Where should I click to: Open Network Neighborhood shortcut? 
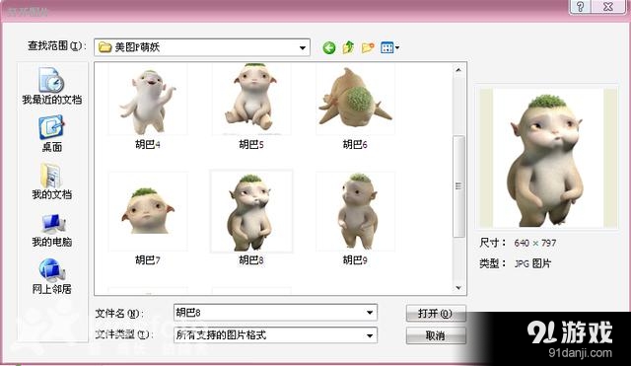[x=52, y=276]
